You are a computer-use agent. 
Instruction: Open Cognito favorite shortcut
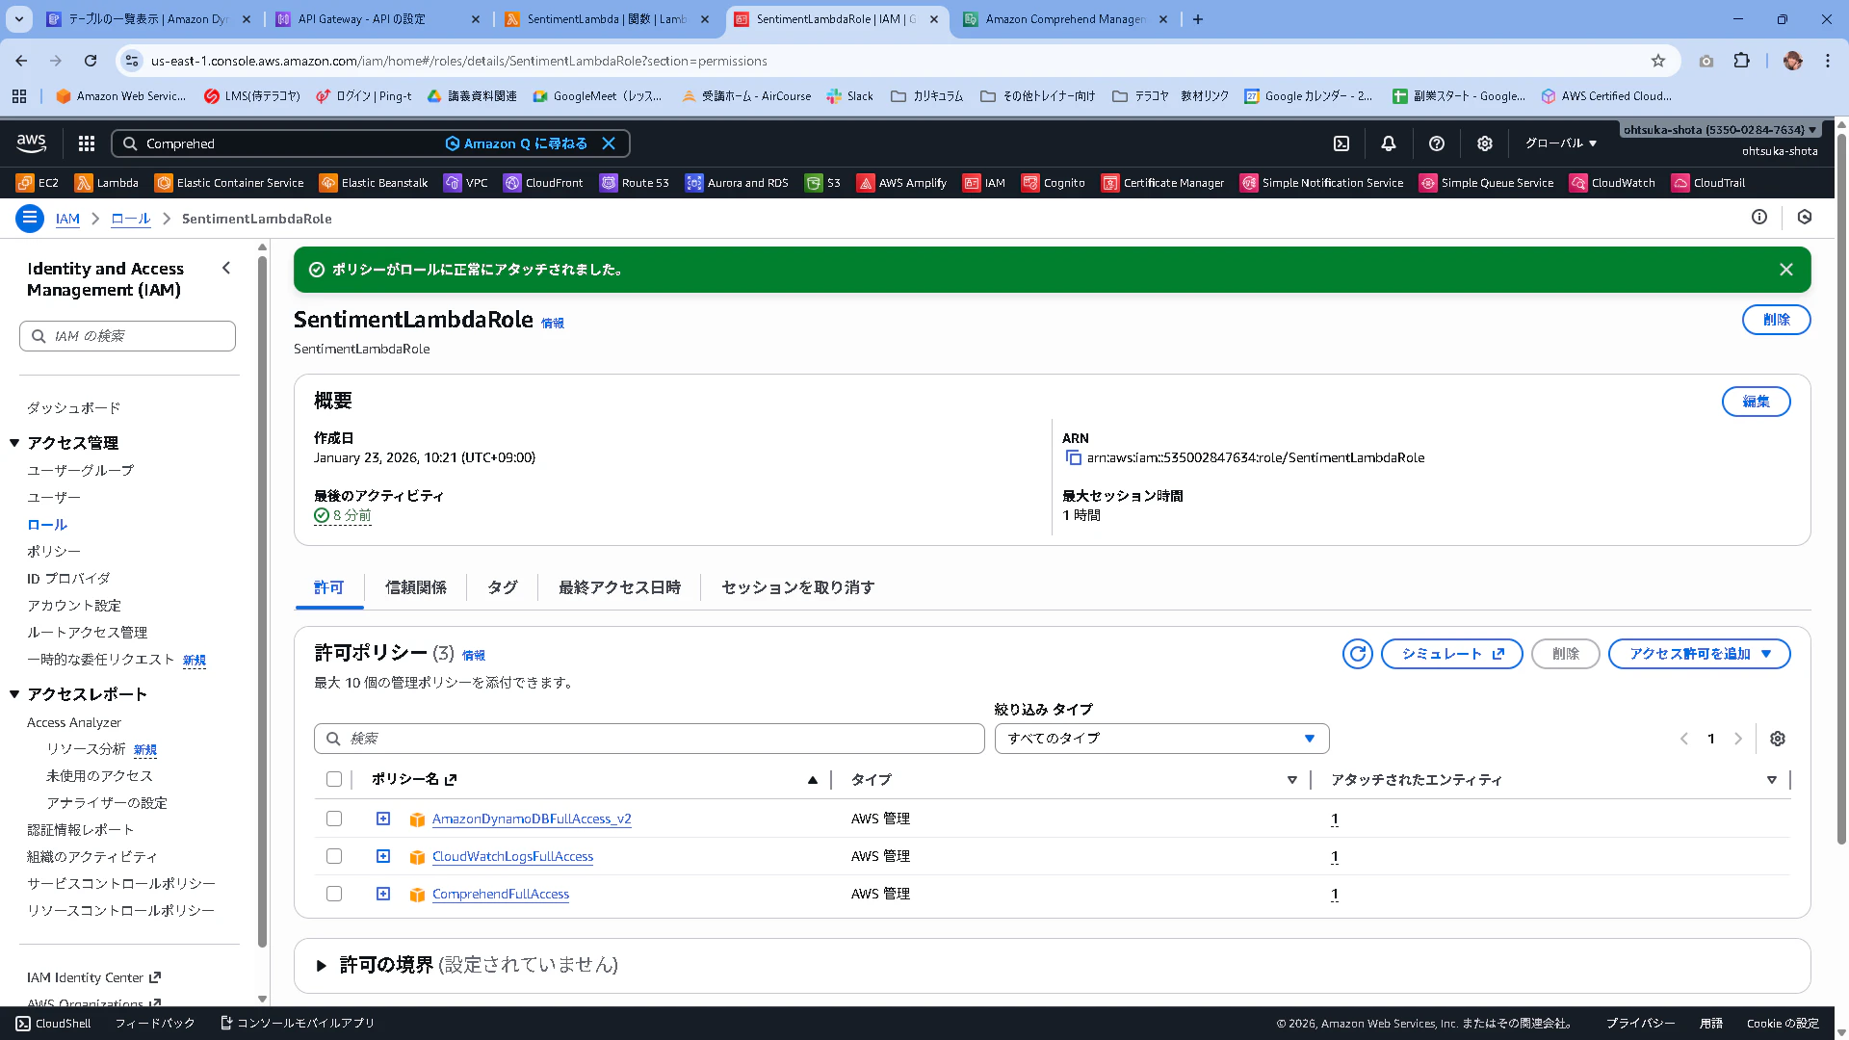pos(1054,183)
